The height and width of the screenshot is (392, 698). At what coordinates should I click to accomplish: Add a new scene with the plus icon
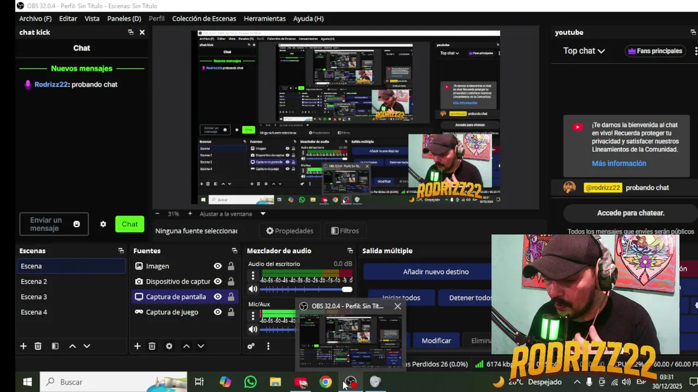[x=23, y=346]
